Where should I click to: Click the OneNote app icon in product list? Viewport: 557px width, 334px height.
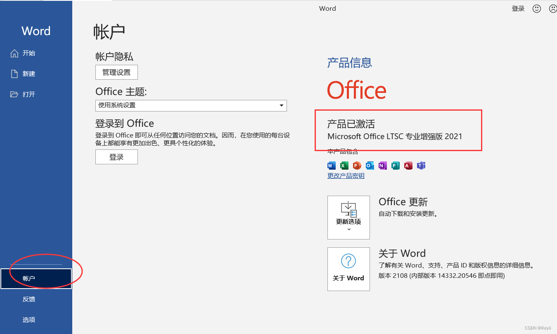(x=383, y=166)
